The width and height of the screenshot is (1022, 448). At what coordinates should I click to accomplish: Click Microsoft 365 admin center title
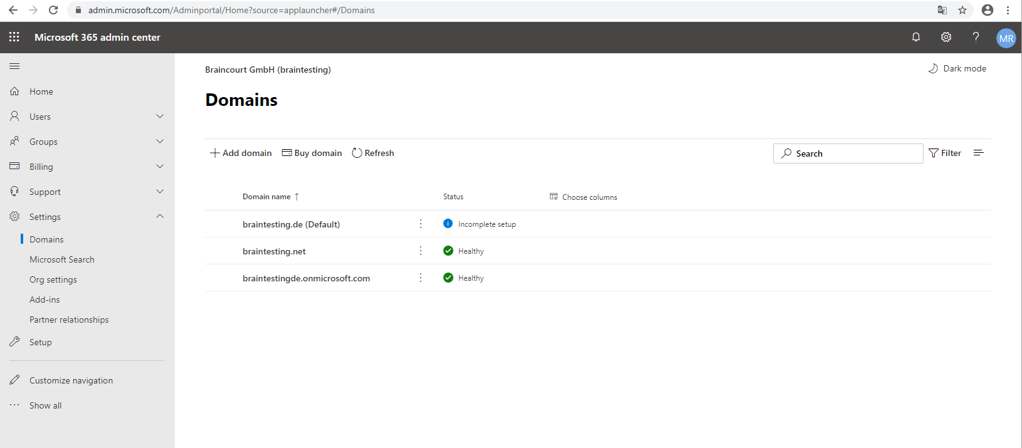pyautogui.click(x=97, y=37)
